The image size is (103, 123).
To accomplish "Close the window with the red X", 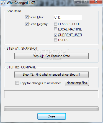I will [96, 2].
